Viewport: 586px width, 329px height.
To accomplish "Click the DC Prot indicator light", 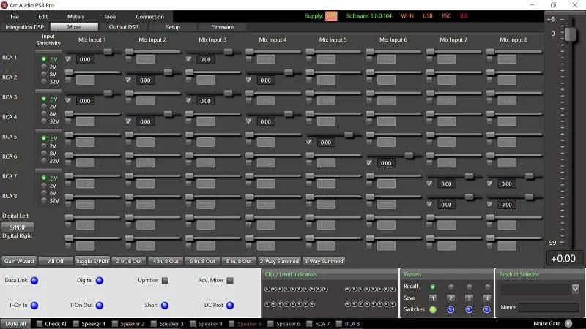I will tap(230, 306).
